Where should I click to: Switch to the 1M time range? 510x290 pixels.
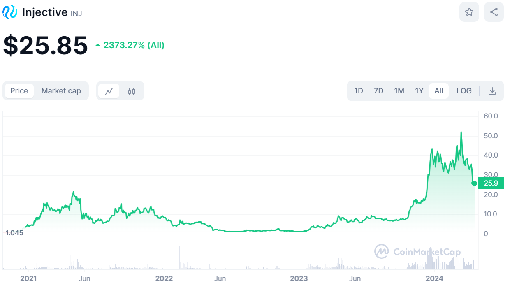[399, 90]
